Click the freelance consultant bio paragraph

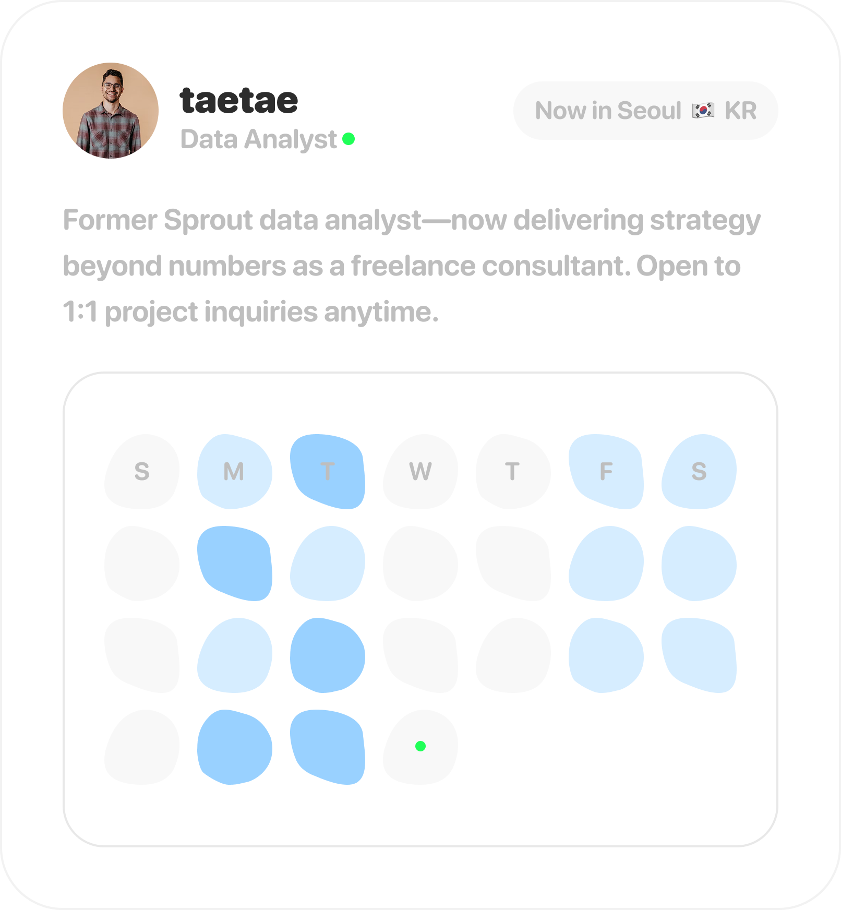tap(412, 266)
